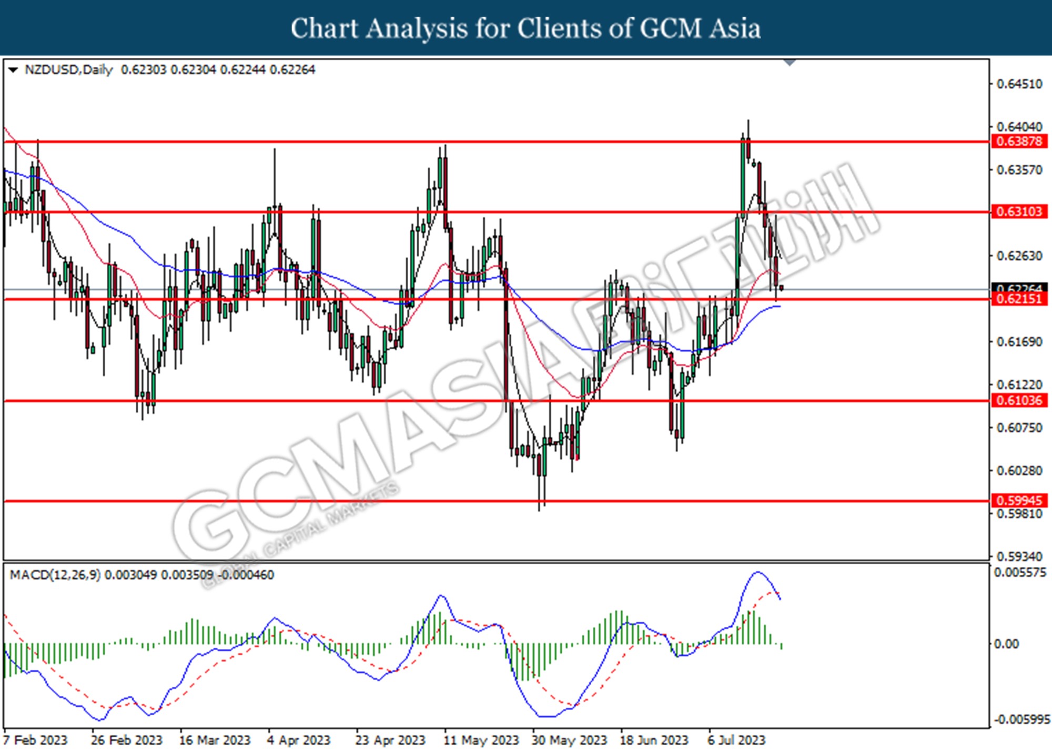
Task: Select the 0.62151 support price label
Action: click(x=1019, y=299)
